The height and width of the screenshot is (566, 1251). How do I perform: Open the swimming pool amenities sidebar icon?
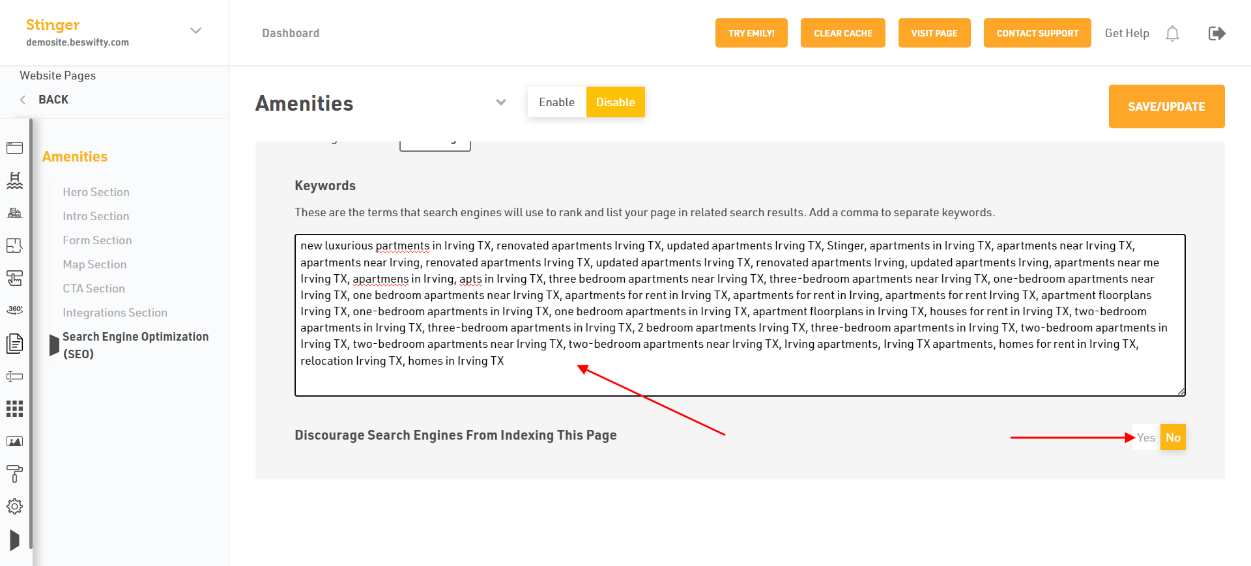coord(14,180)
